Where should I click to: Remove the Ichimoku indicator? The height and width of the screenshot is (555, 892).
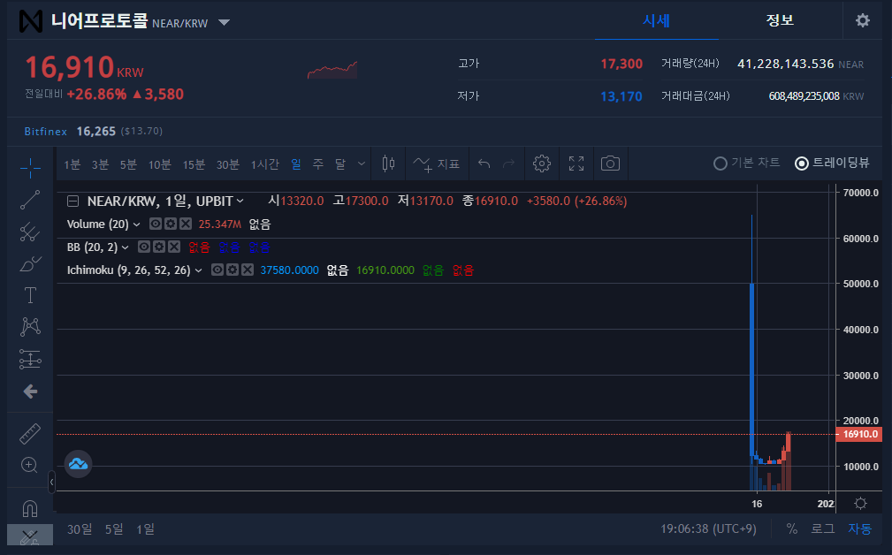coord(248,270)
